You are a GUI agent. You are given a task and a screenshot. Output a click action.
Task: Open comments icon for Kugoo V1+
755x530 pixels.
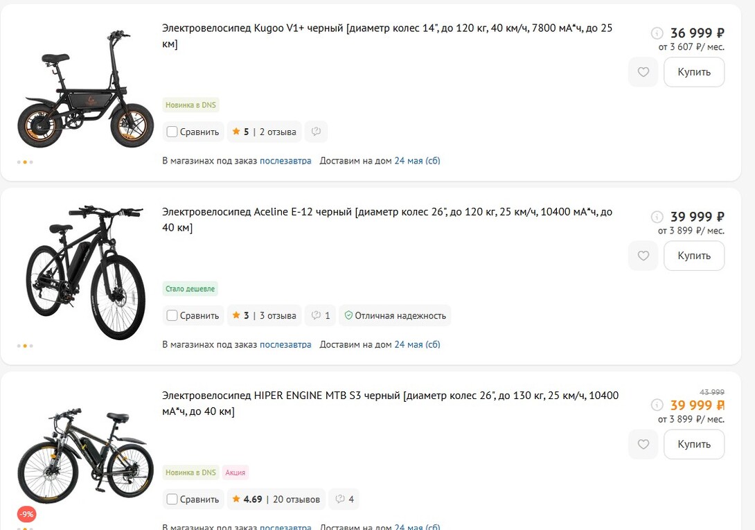[316, 132]
